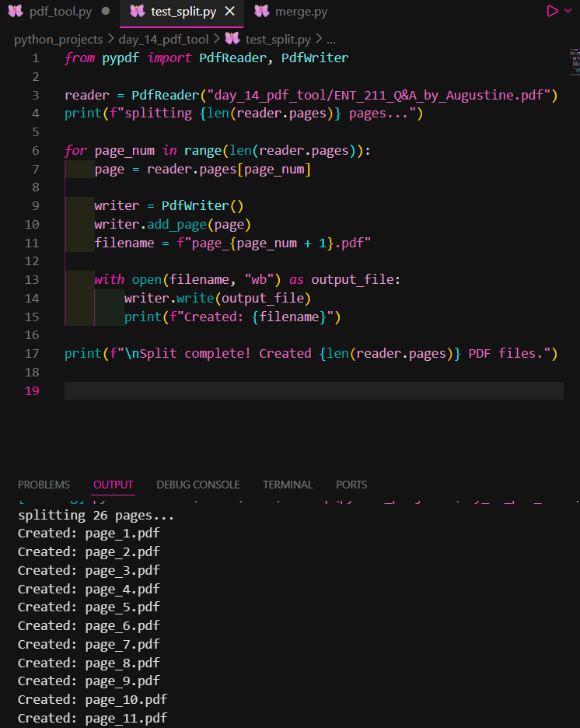The width and height of the screenshot is (580, 728).
Task: Click the test_split.py editor tab
Action: pos(183,12)
